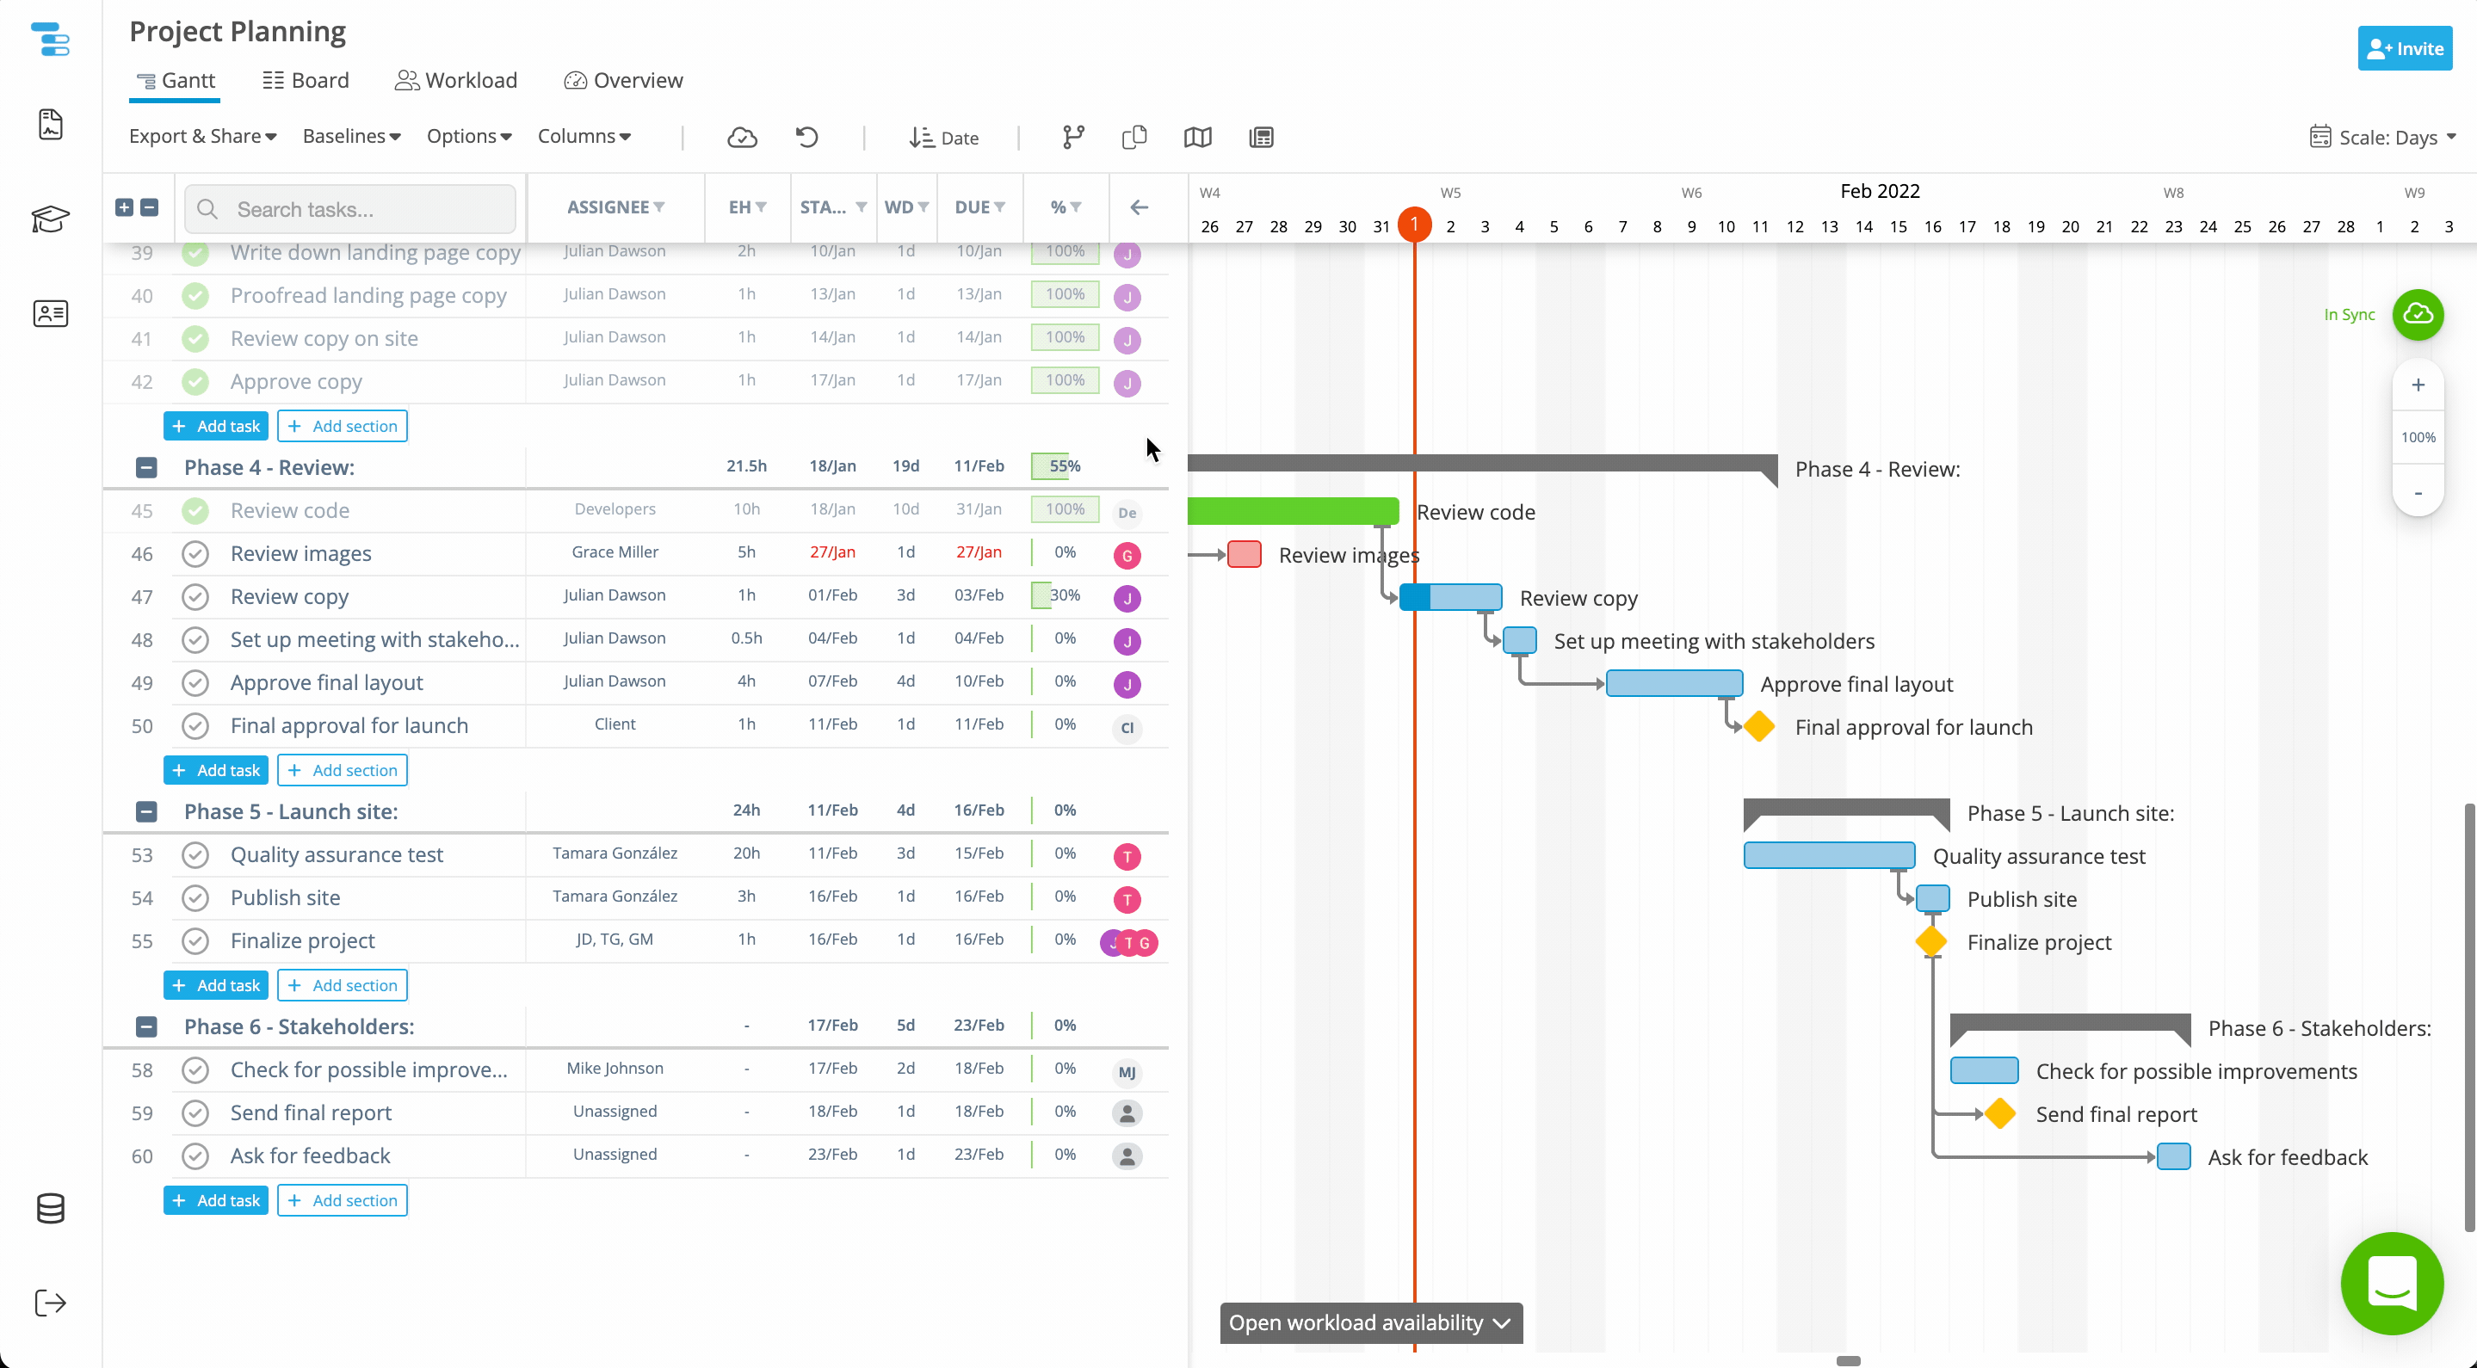Toggle completion on Publish site task

pos(195,897)
